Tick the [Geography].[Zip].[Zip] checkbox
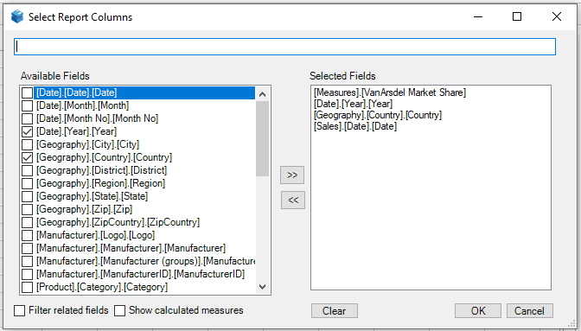581x331 pixels. (x=27, y=209)
